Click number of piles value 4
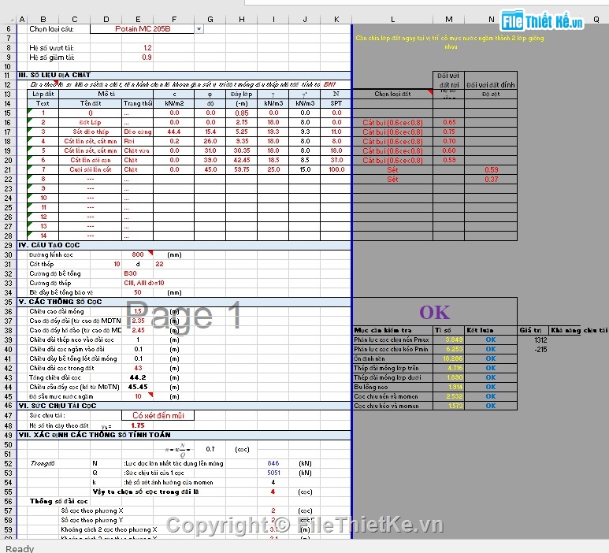Screen dimensions: 609x553 [x=273, y=492]
